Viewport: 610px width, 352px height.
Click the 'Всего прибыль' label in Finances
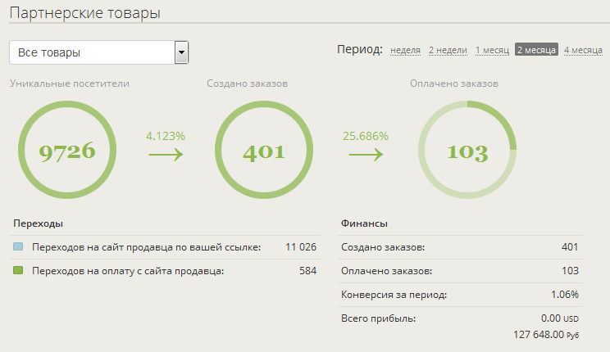click(378, 318)
